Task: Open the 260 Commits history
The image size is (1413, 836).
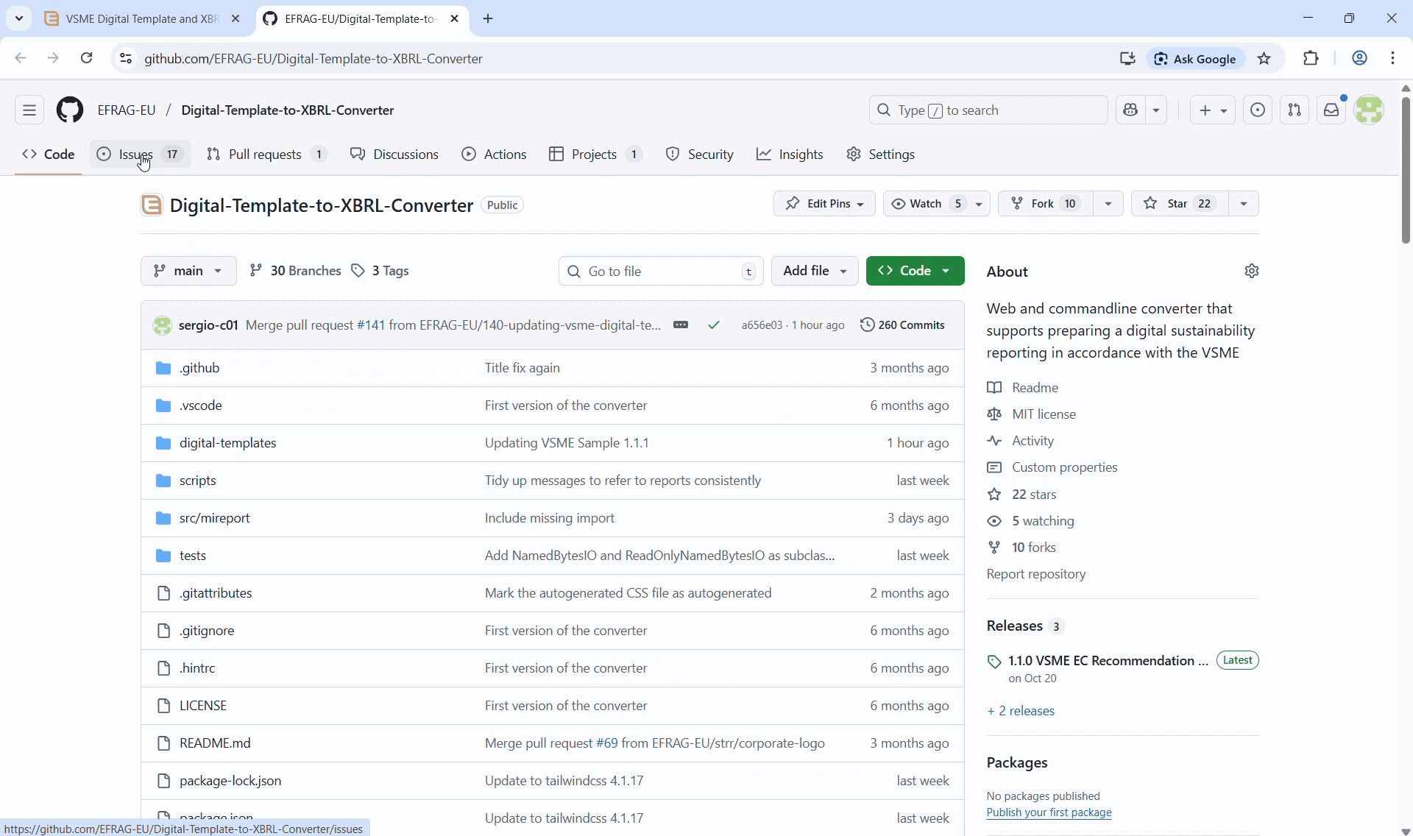Action: [902, 325]
